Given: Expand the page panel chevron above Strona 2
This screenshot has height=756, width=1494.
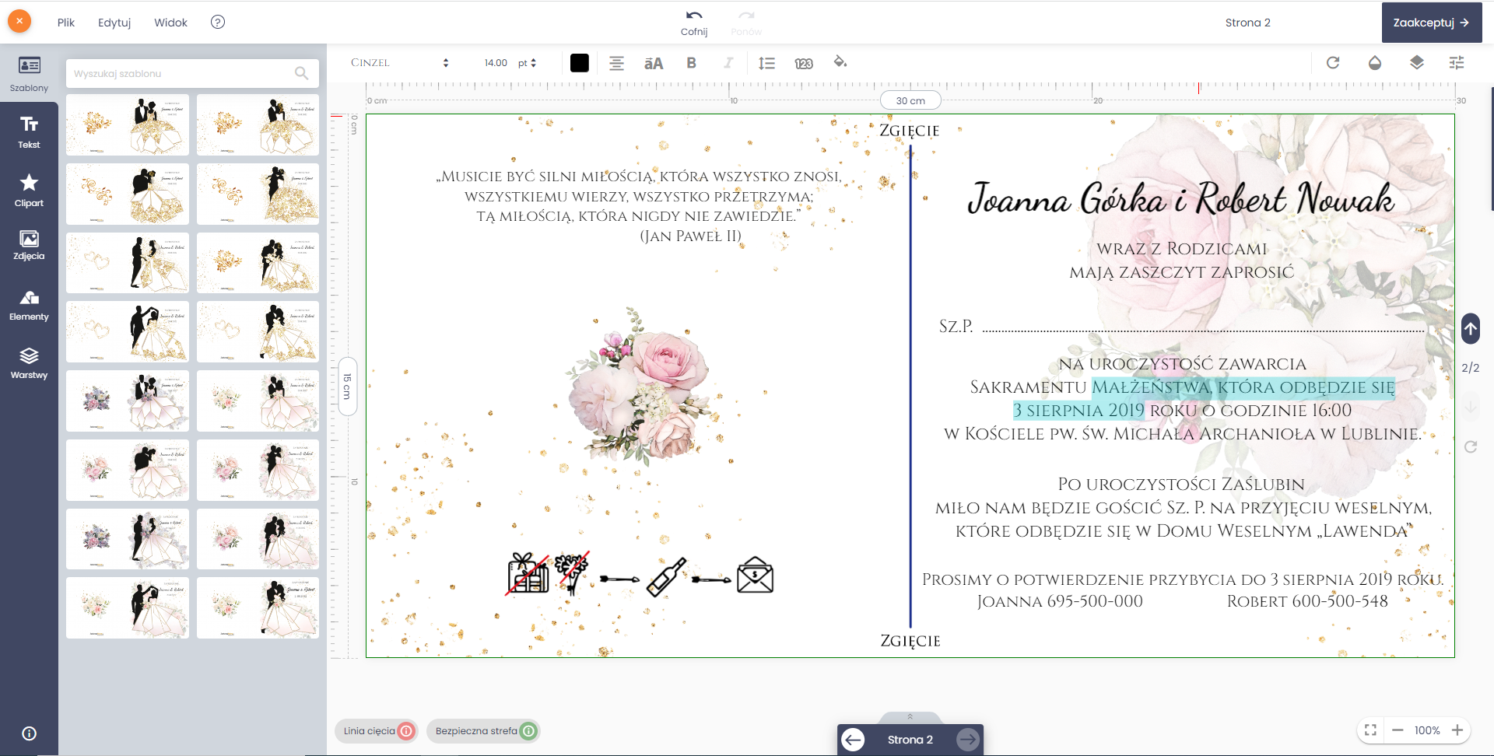Looking at the screenshot, I should 910,716.
